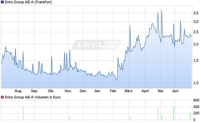Click the 3,5 price axis value

pos(196,13)
